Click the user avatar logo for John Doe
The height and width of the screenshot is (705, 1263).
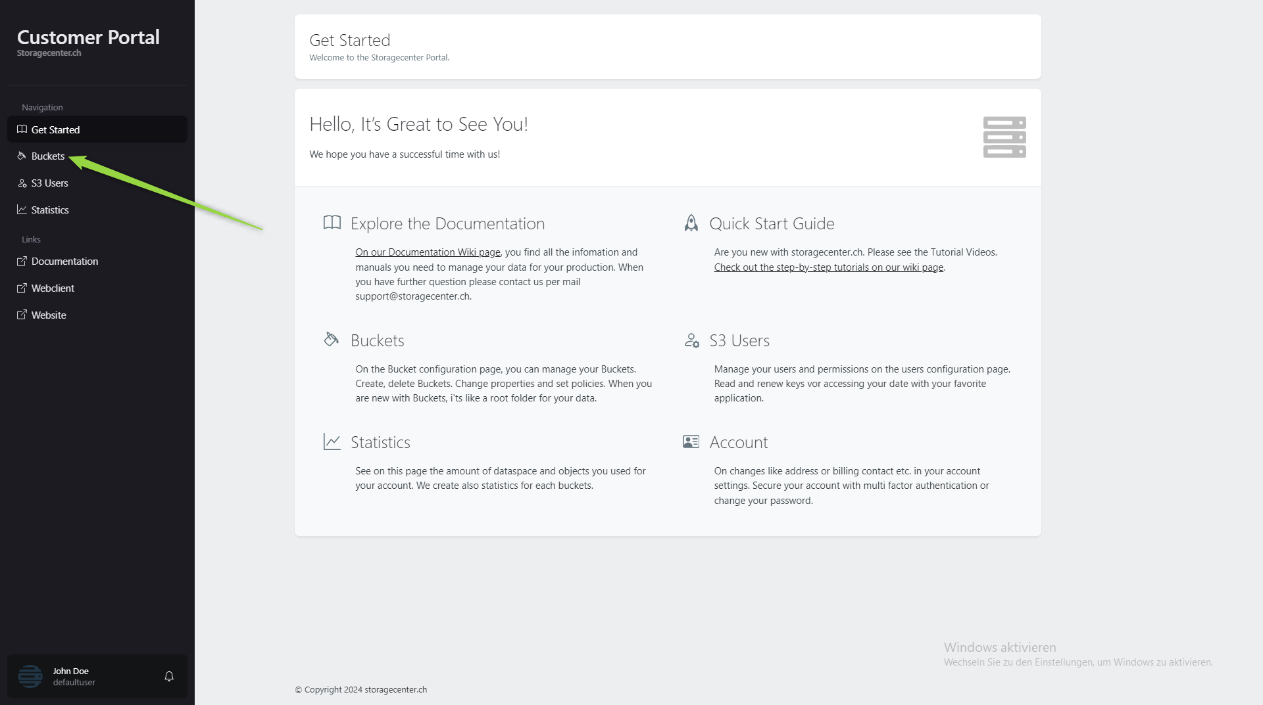click(30, 676)
